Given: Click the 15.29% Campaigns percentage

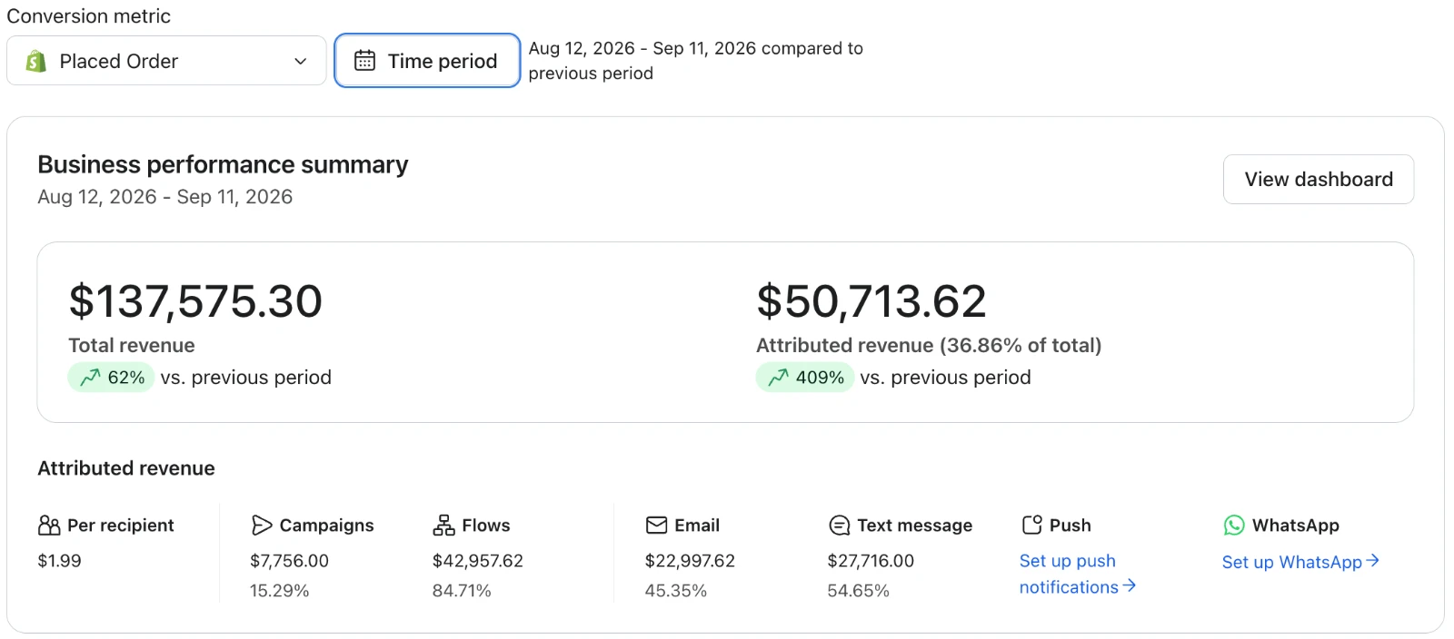Looking at the screenshot, I should 279,591.
